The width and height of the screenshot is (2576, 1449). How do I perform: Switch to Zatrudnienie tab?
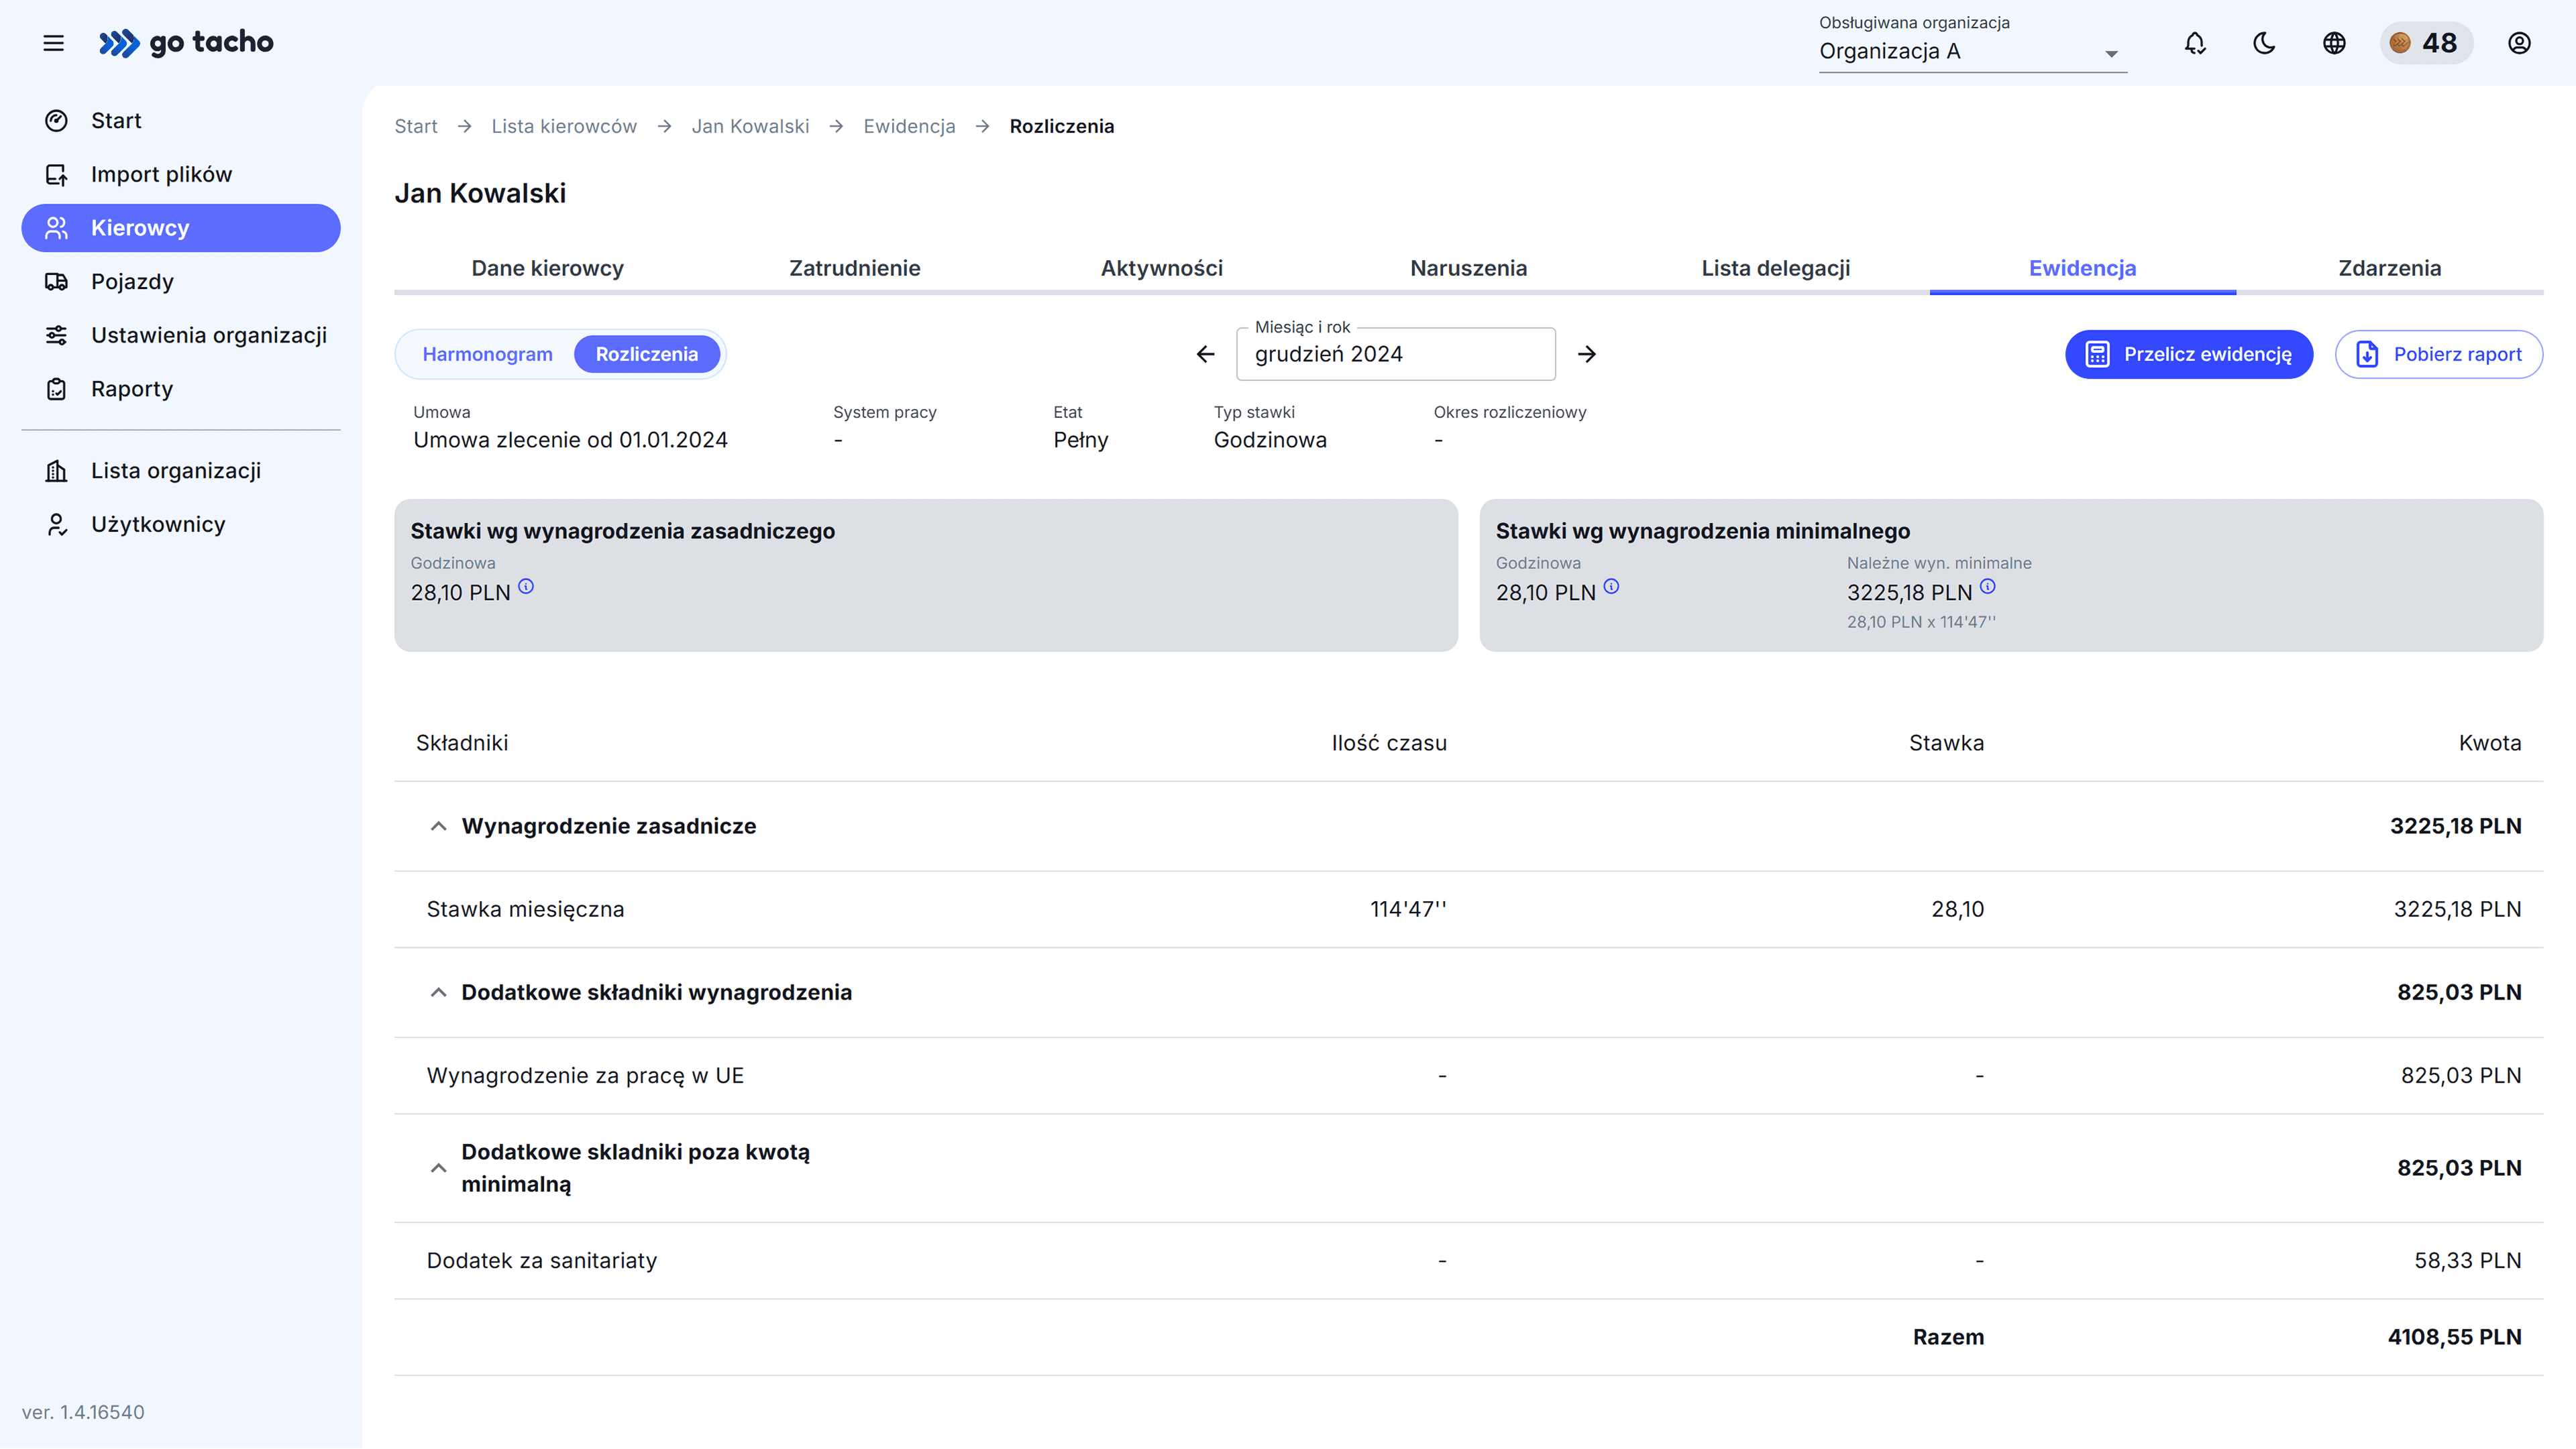click(x=854, y=268)
